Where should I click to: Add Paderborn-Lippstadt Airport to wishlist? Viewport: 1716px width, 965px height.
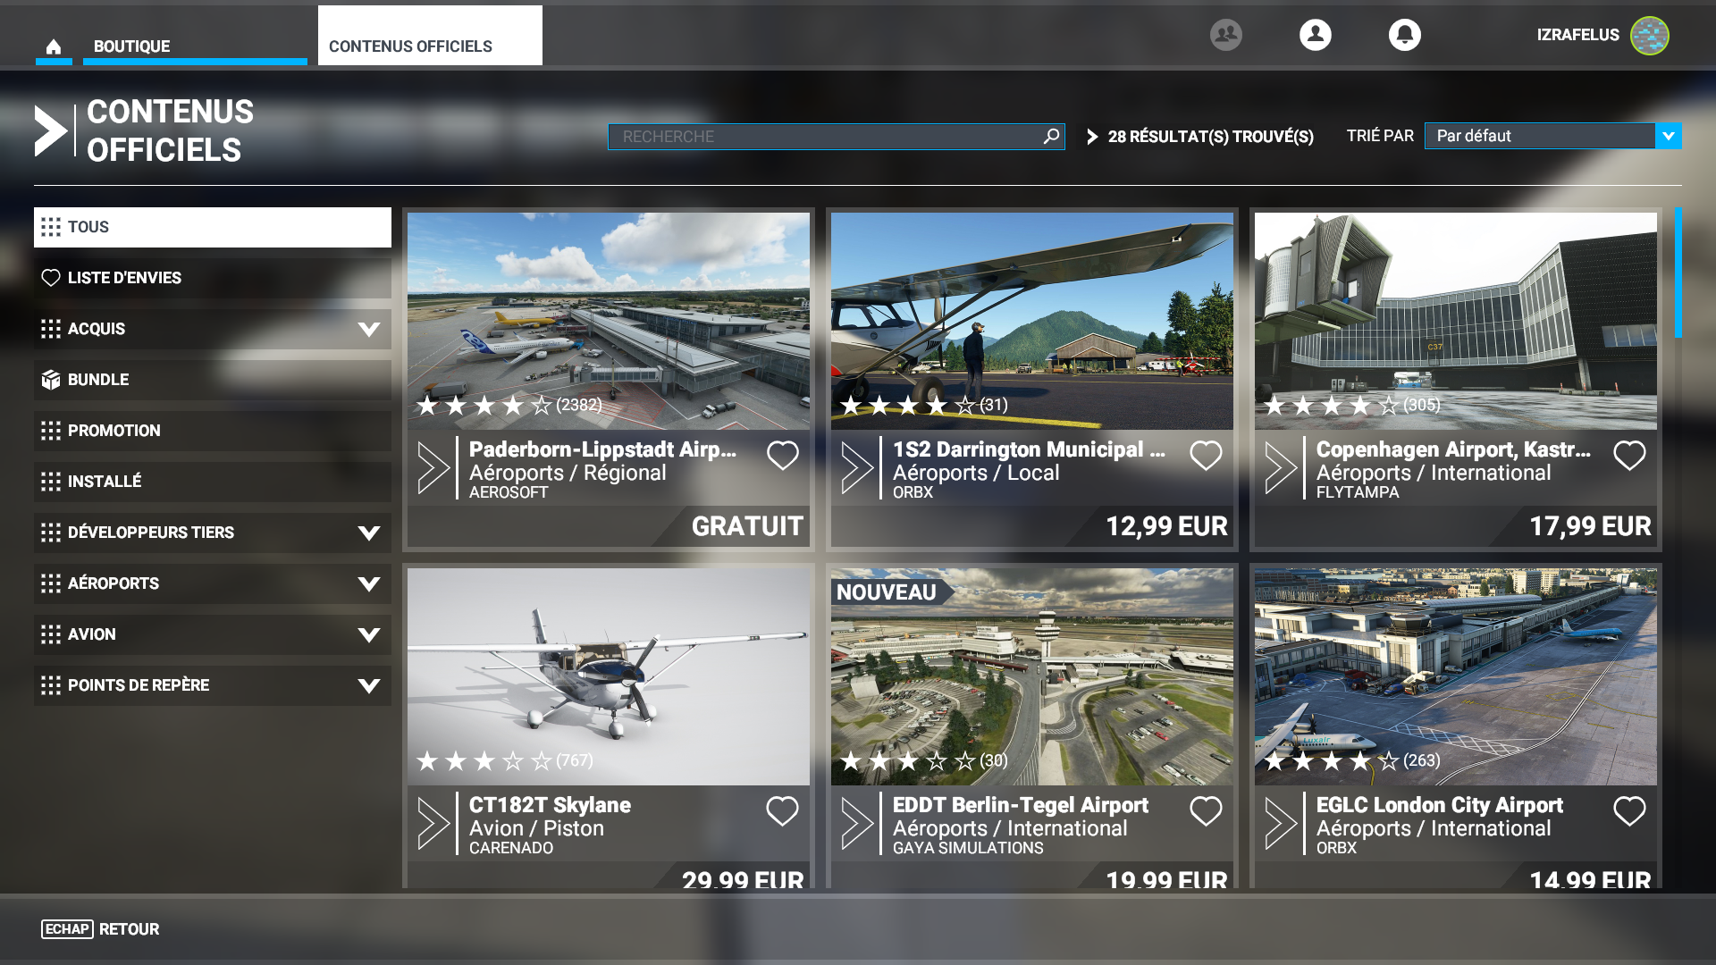pyautogui.click(x=783, y=456)
